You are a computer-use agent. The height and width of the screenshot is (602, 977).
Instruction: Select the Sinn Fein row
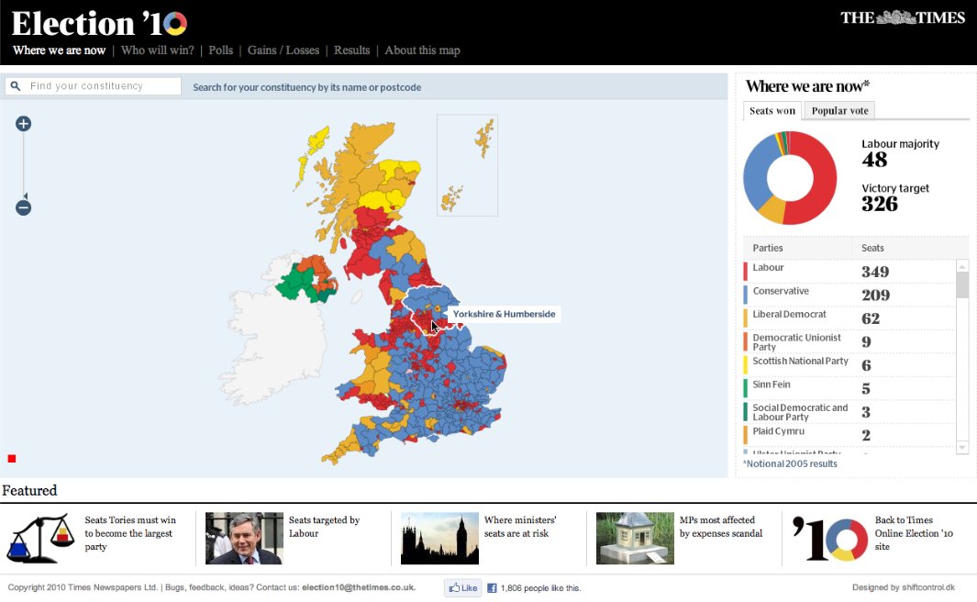849,388
